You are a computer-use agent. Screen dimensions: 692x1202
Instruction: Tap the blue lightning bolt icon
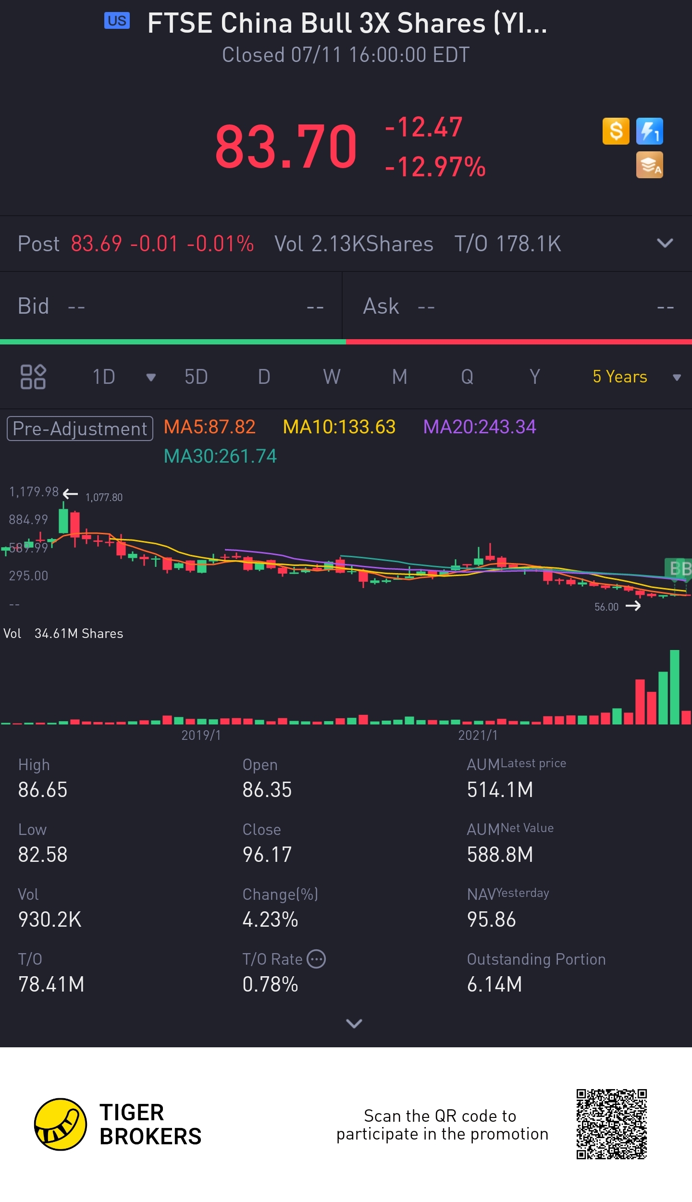649,131
